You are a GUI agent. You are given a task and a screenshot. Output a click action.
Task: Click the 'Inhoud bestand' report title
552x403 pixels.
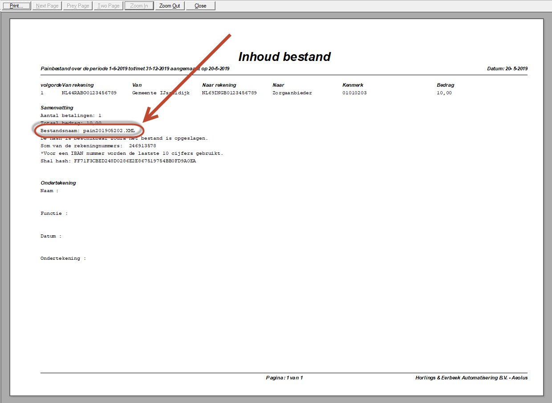click(284, 57)
